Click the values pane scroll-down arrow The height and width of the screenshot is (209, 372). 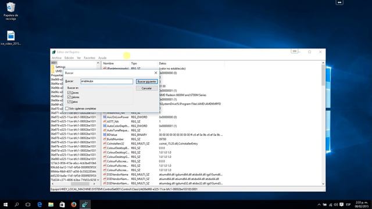pyautogui.click(x=323, y=184)
